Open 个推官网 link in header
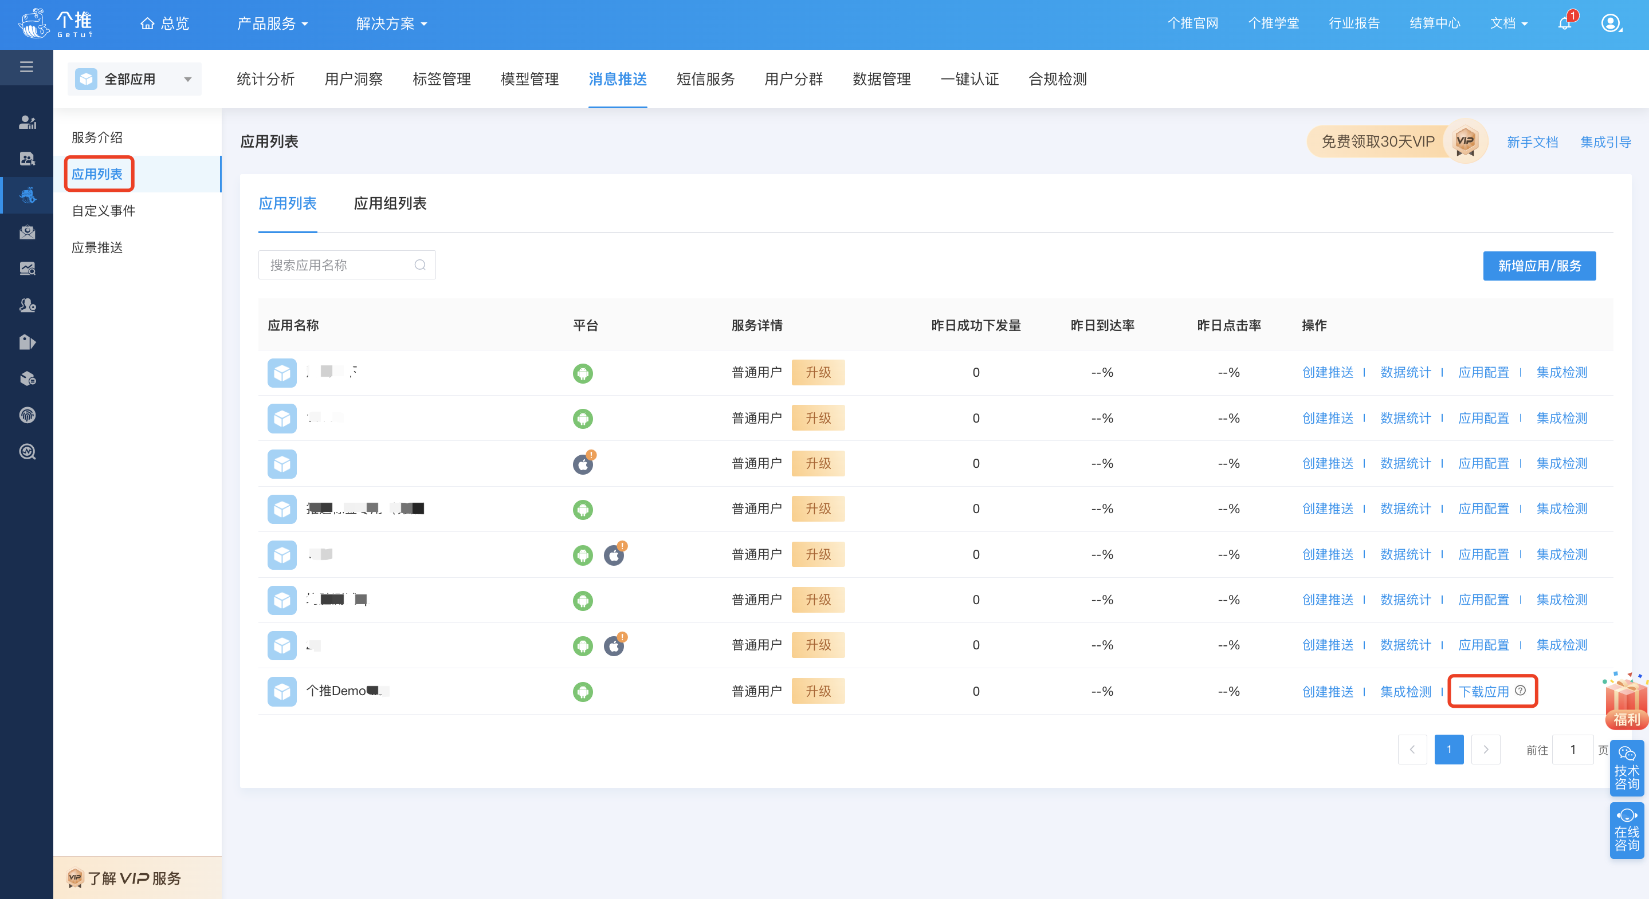This screenshot has height=899, width=1649. pyautogui.click(x=1192, y=23)
